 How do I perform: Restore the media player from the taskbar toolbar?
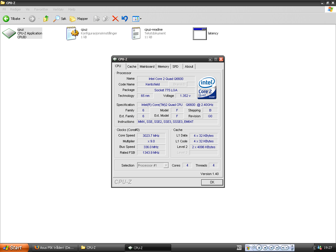[292, 249]
